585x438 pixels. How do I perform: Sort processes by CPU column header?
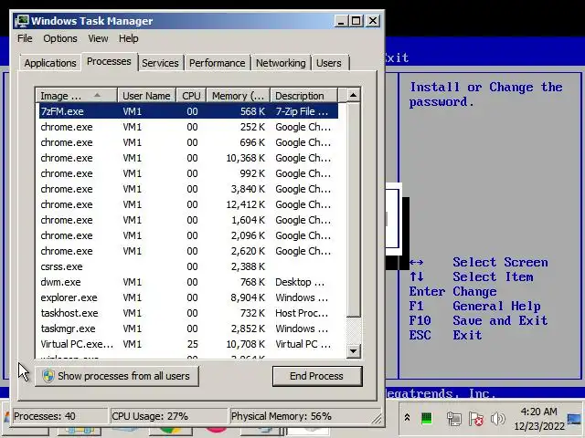coord(191,96)
